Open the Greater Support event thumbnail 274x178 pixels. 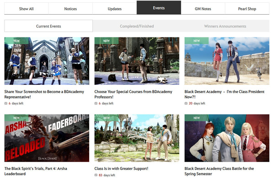(137, 138)
